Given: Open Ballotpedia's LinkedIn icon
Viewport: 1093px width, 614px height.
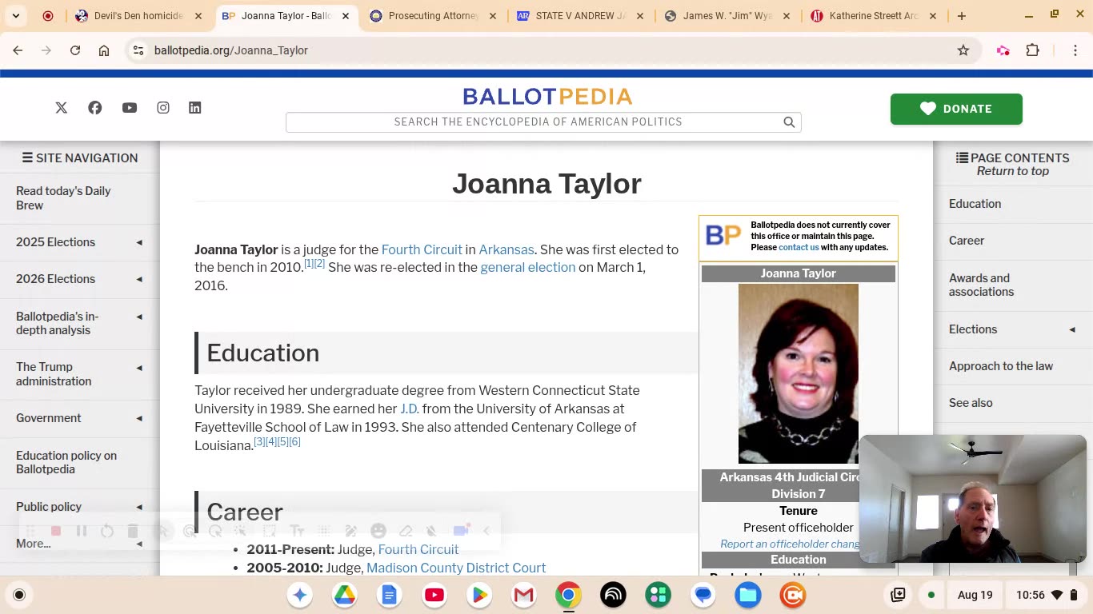Looking at the screenshot, I should [x=195, y=108].
